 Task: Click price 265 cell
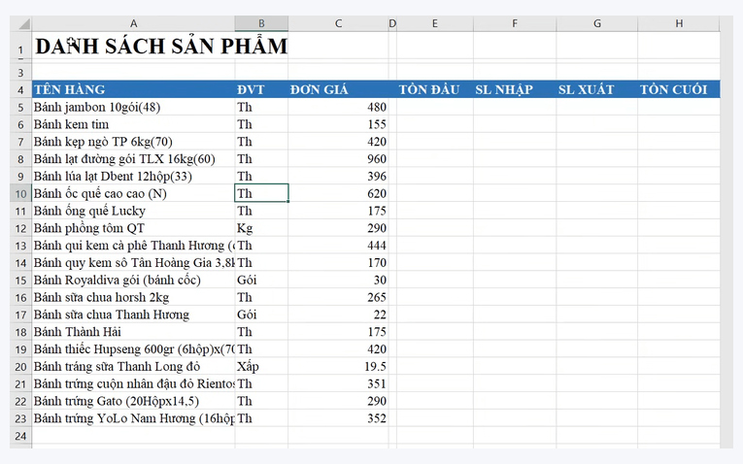(338, 297)
